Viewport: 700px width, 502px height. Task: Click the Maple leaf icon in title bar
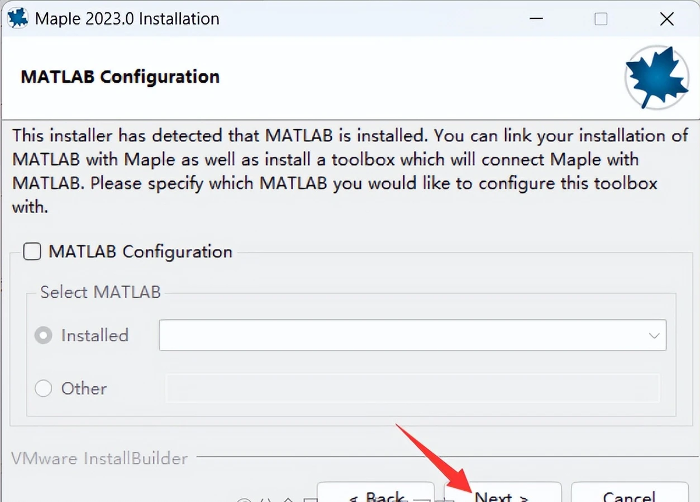pos(18,18)
